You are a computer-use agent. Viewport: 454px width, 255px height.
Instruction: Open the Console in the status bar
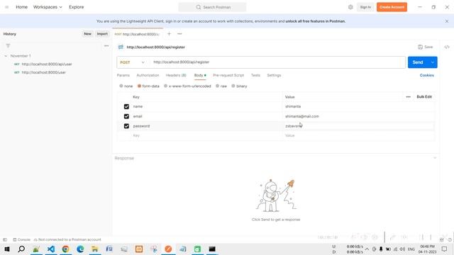point(22,239)
